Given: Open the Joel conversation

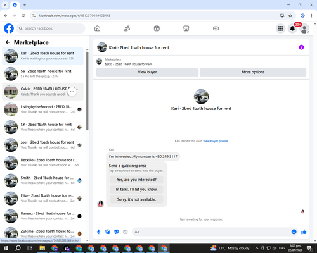Looking at the screenshot, I should pos(42,145).
